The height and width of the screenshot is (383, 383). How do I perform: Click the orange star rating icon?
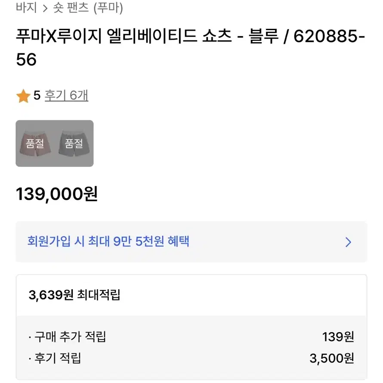coord(23,96)
